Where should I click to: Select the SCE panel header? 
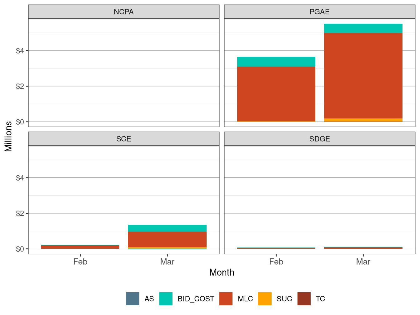click(x=124, y=139)
